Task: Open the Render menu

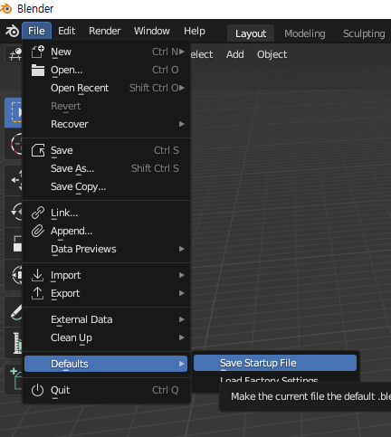Action: pos(105,31)
